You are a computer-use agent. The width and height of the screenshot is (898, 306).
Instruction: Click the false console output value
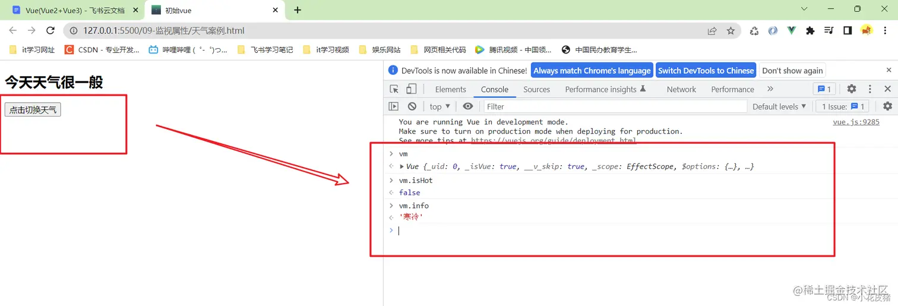[409, 193]
